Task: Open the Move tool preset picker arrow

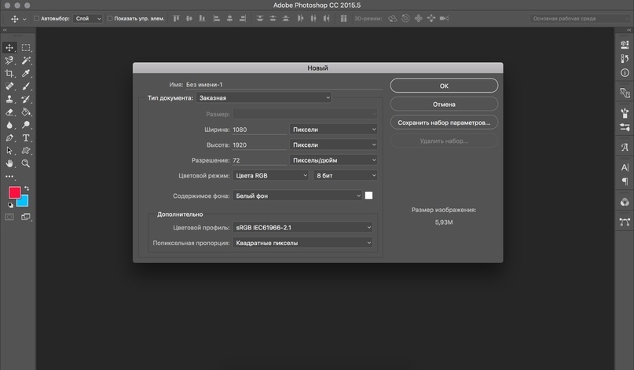Action: [24, 19]
